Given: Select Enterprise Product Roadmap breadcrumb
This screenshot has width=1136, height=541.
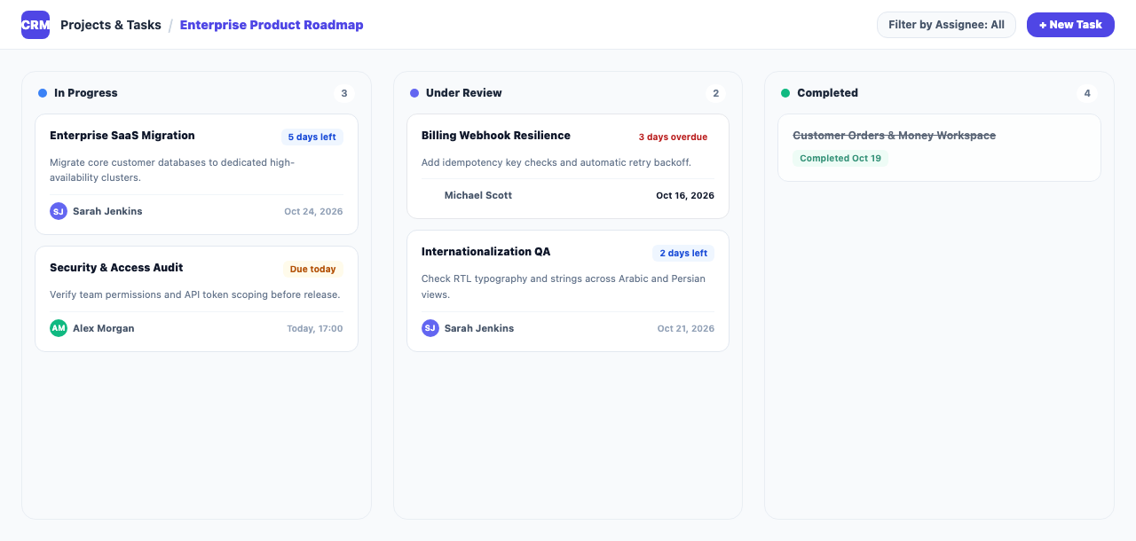Looking at the screenshot, I should (272, 25).
